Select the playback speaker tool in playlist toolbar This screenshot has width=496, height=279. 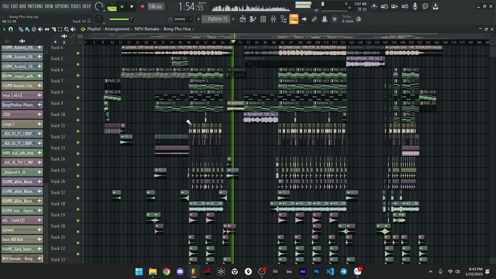(73, 29)
